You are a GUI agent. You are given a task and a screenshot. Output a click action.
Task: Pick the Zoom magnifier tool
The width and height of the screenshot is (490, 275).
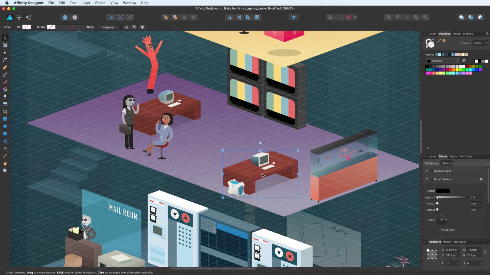(5, 170)
